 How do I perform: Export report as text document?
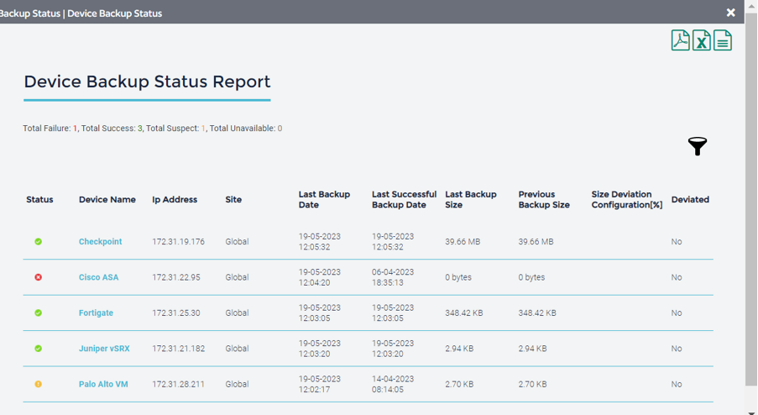click(x=723, y=40)
